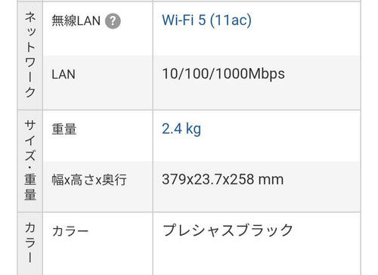Click the ネットワーク category header
Image resolution: width=378 pixels, height=275 pixels.
pyautogui.click(x=30, y=55)
